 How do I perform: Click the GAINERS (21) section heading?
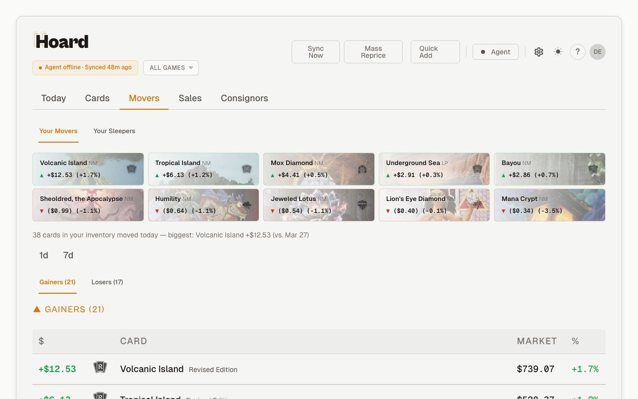pyautogui.click(x=69, y=309)
